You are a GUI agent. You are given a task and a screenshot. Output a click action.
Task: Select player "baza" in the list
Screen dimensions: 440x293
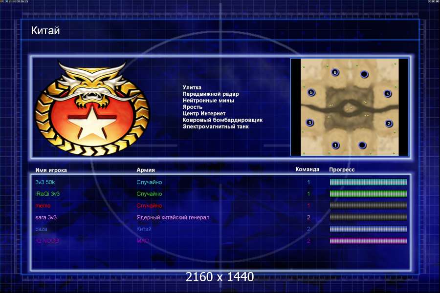point(41,229)
